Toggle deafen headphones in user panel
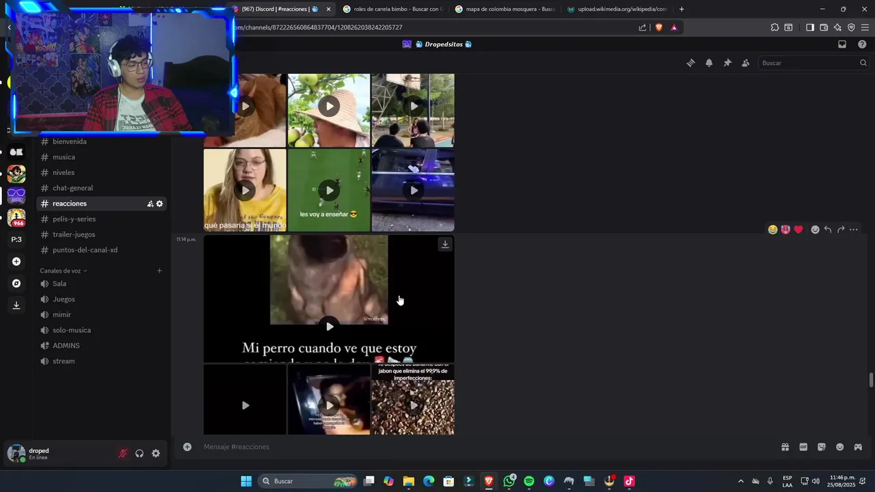875x492 pixels. point(139,454)
